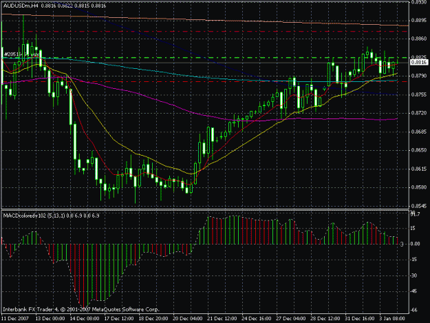Click the 0.8790 price axis label
This screenshot has height=323, width=430.
pos(419,76)
